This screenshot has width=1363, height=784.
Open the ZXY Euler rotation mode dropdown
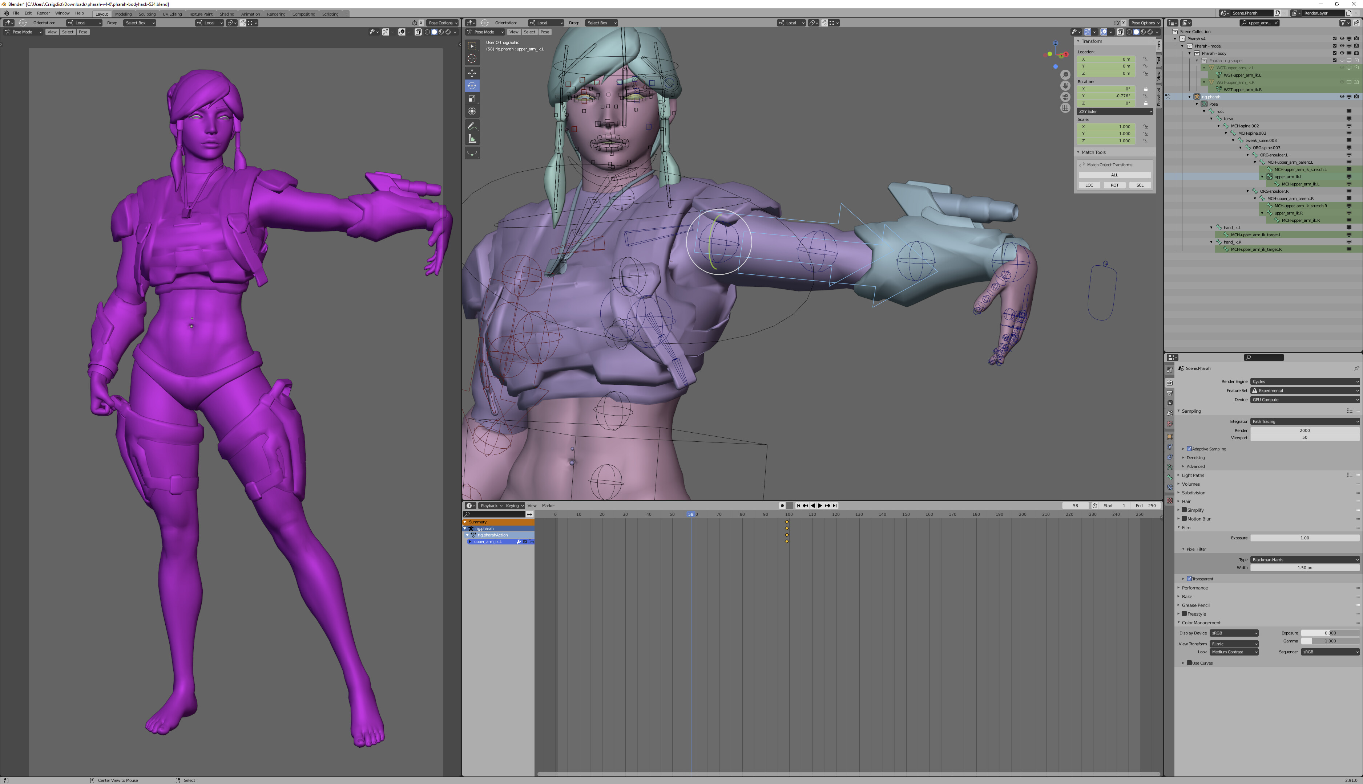click(1114, 111)
